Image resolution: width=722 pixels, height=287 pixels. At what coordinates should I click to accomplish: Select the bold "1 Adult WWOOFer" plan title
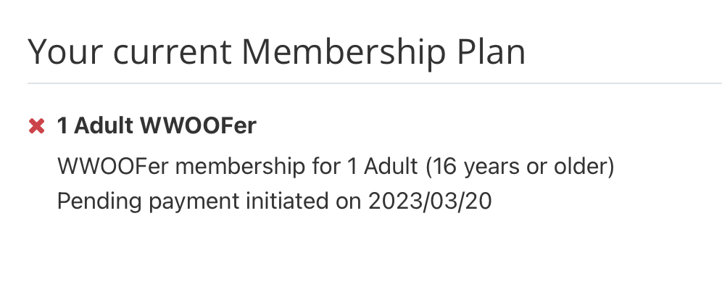[x=157, y=125]
